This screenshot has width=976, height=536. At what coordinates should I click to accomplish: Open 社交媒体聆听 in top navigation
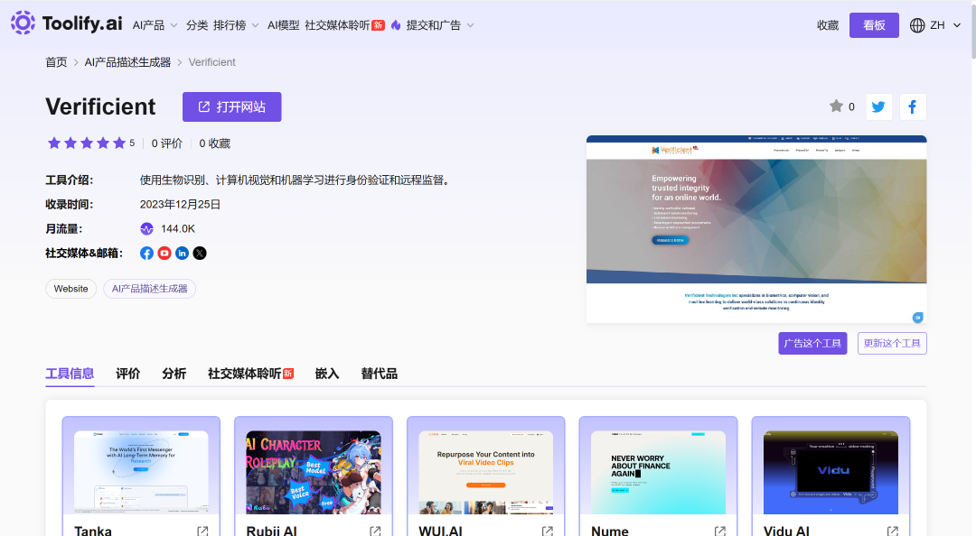coord(344,25)
